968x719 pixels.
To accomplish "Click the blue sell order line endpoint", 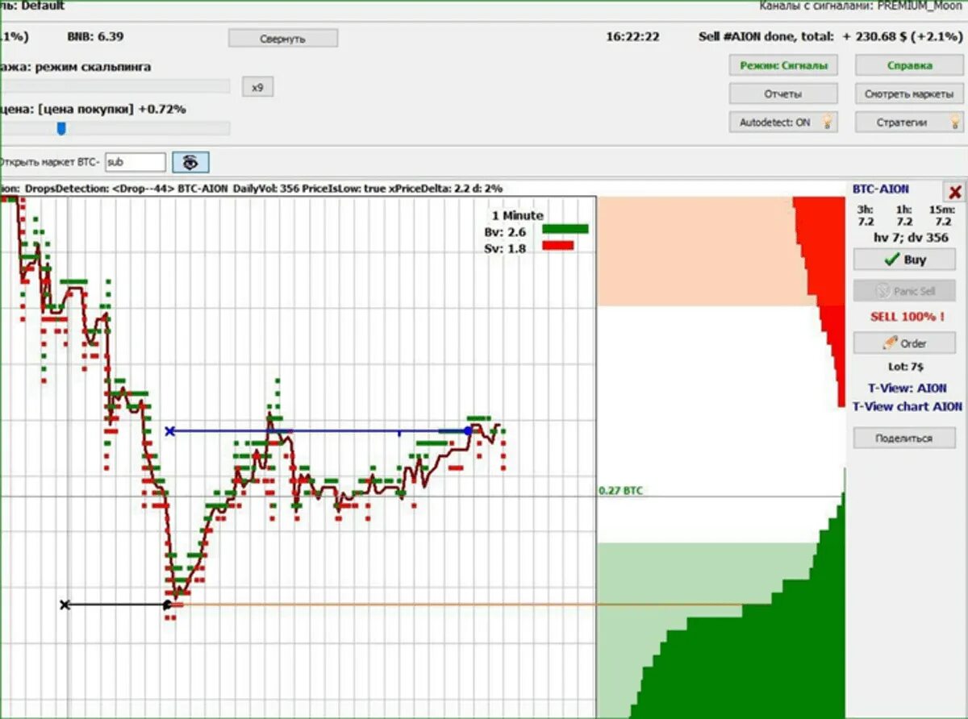I will [468, 431].
